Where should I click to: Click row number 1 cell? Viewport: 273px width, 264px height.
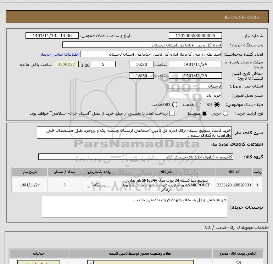[257, 185]
